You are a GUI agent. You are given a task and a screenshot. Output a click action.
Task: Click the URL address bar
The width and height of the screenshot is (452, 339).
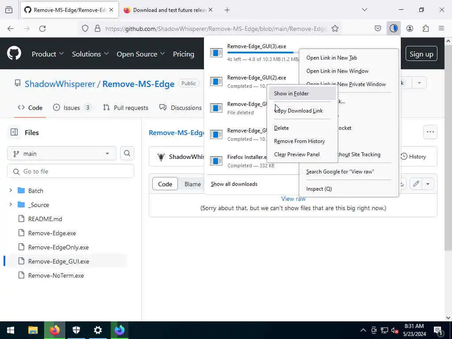(x=215, y=29)
